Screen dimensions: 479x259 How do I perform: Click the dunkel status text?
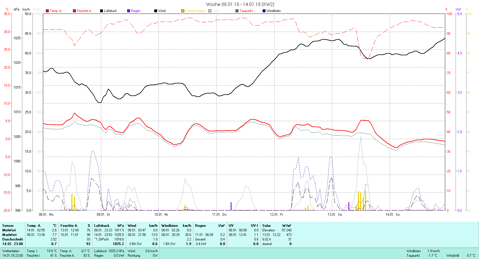pos(267,244)
